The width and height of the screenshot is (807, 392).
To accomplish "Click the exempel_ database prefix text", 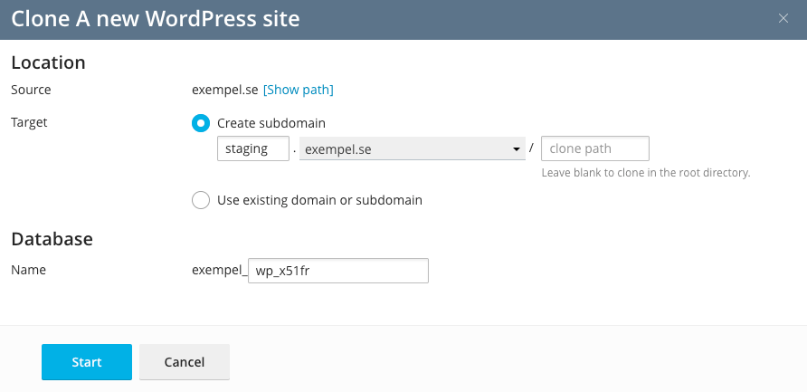I will click(x=219, y=270).
